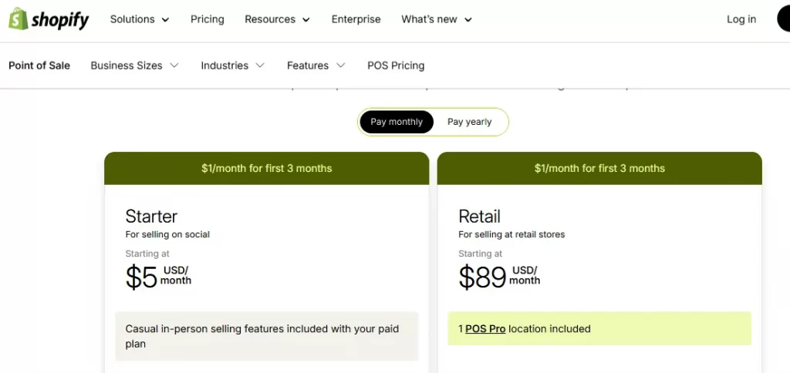Click the "For selling on social" text
Image resolution: width=790 pixels, height=373 pixels.
tap(167, 234)
